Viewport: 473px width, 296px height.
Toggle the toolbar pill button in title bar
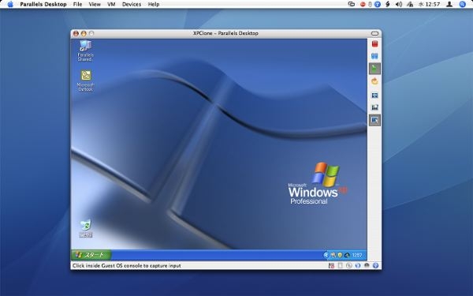pyautogui.click(x=374, y=33)
